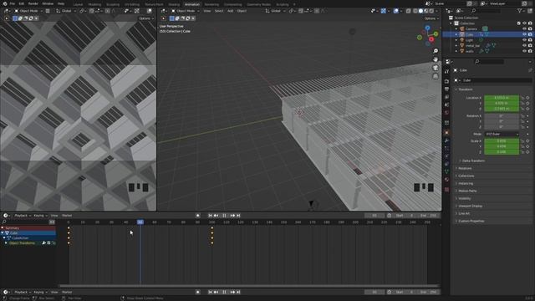Click the Summary channel row
The height and width of the screenshot is (301, 535).
tap(28, 227)
